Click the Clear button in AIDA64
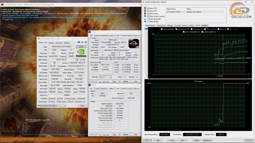This screenshot has height=143, width=255. [x=172, y=140]
